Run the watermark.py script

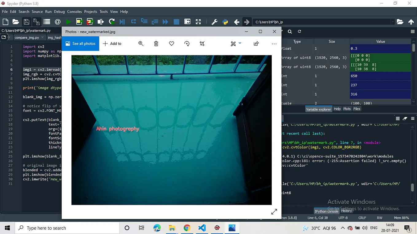(x=68, y=22)
